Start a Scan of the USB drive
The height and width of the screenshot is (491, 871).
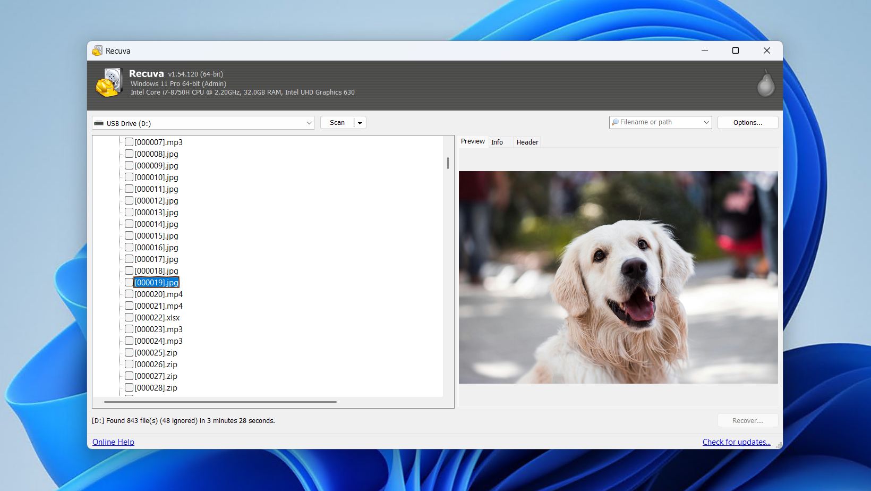coord(337,122)
